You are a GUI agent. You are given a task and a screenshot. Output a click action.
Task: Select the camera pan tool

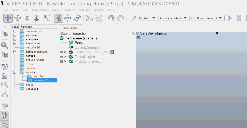coord(8,18)
